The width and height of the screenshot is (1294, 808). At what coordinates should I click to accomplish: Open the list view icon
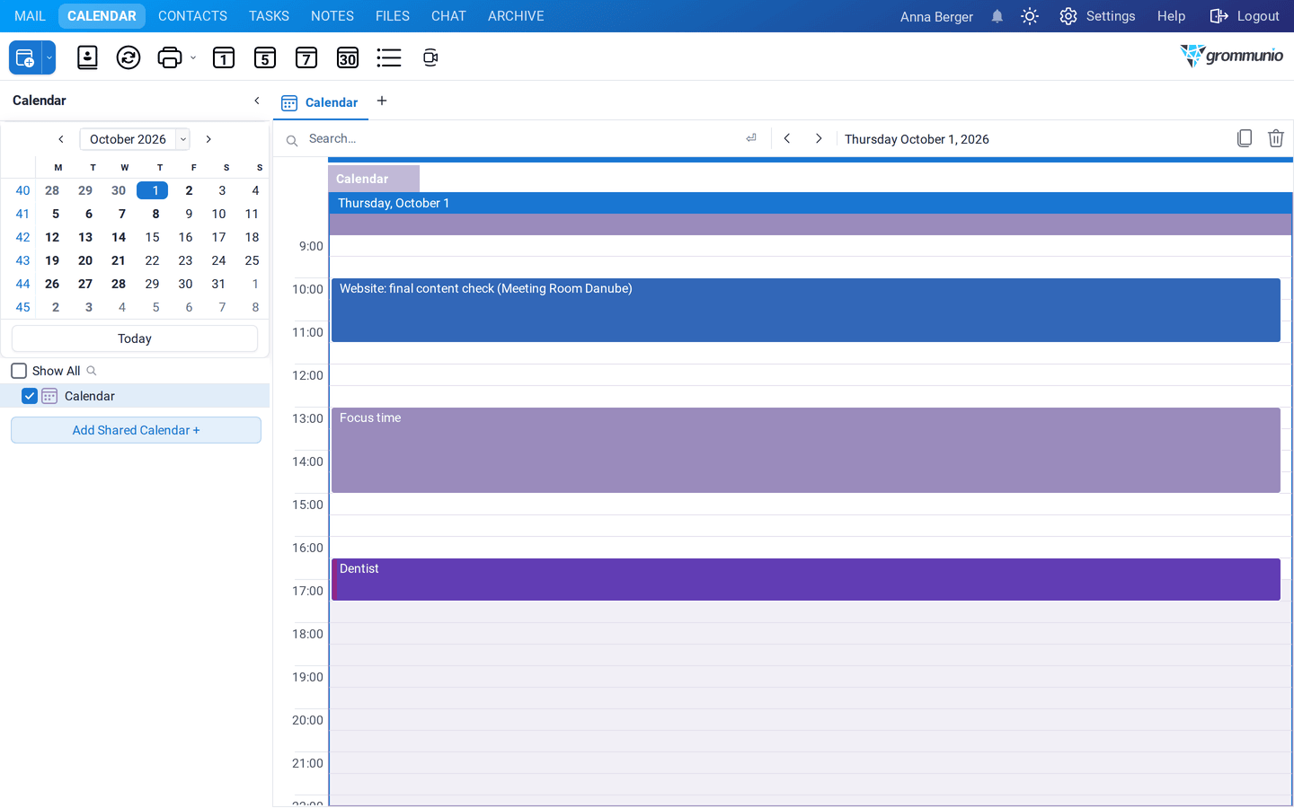(389, 57)
